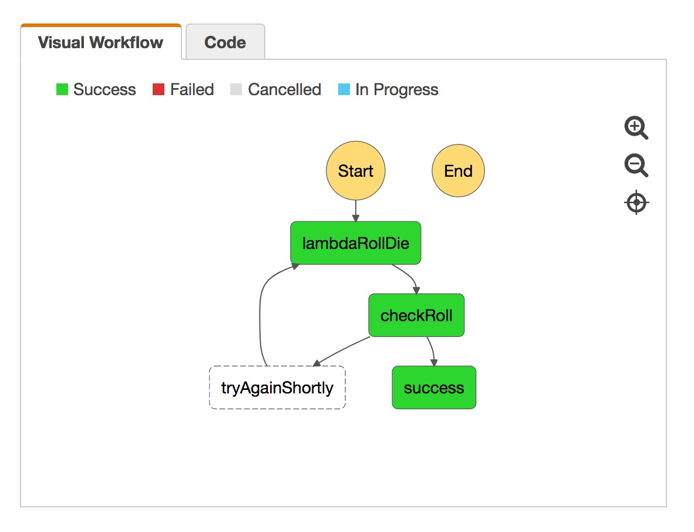Viewport: 694px width, 532px height.
Task: Select the End node circle
Action: pyautogui.click(x=458, y=171)
